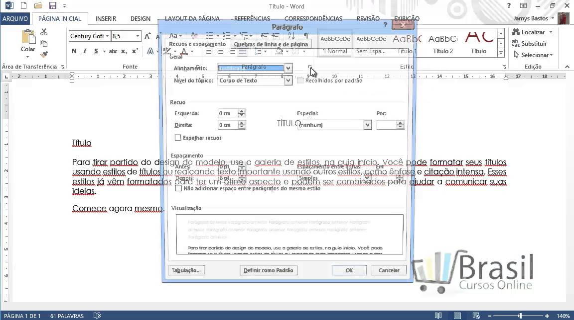Screen dimensions: 574x320
Task: Open the Recuos e espaçamento dialog tab
Action: pos(197,44)
